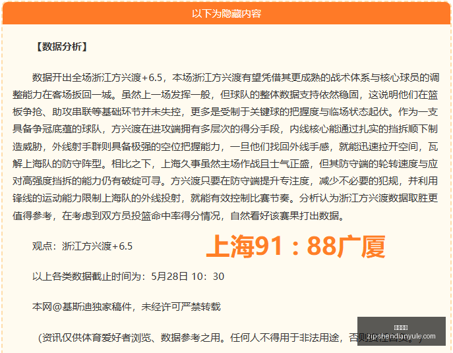This screenshot has height=353, width=453.
Task: Click the line beginning '解上海队的防守阵型'
Action: 225,163
